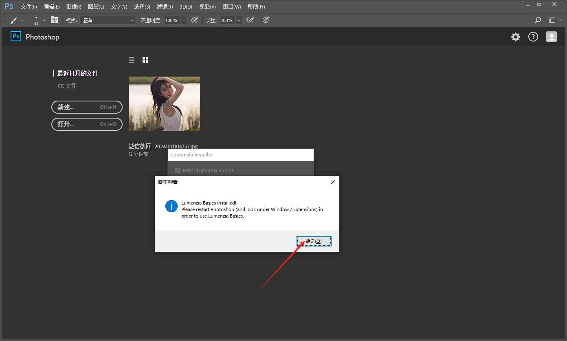This screenshot has height=341, width=567.
Task: Click the 12 分钟前 timestamp text
Action: tap(138, 154)
